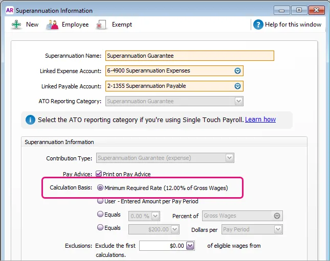The image size is (330, 261).
Task: Click the green plus New icon
Action: [x=16, y=25]
